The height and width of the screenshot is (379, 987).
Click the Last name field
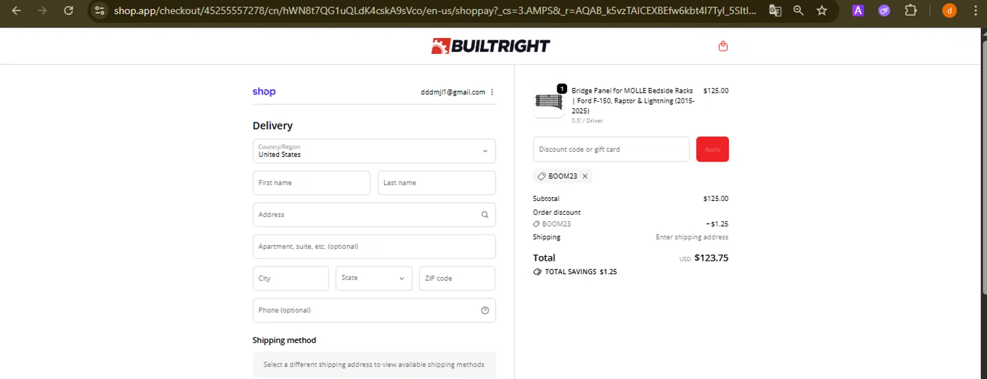(x=437, y=183)
